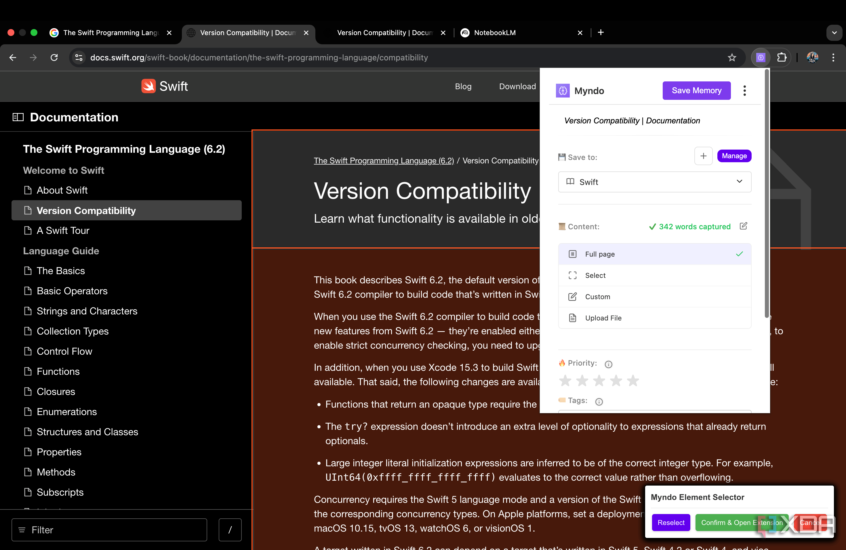Set priority to third star
The height and width of the screenshot is (550, 846).
click(599, 381)
